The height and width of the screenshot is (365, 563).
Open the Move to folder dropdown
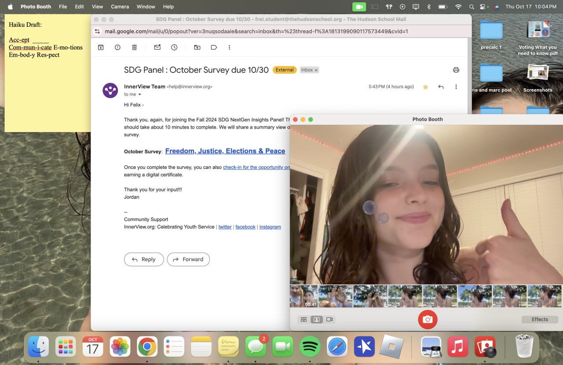coord(197,47)
